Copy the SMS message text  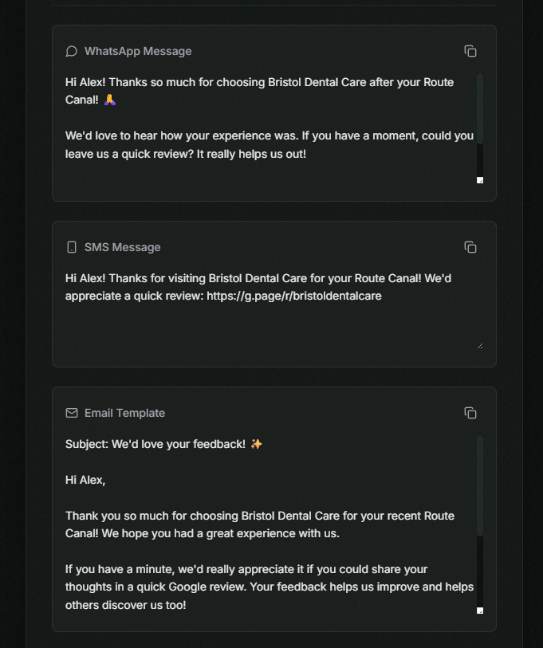tap(470, 247)
